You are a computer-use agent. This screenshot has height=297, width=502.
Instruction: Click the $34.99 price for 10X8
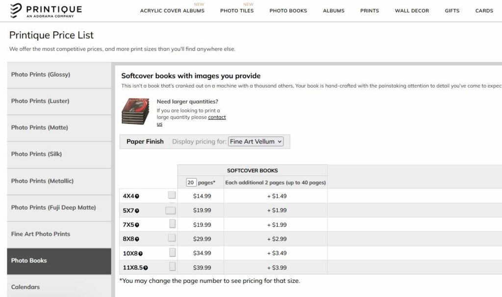pos(202,253)
